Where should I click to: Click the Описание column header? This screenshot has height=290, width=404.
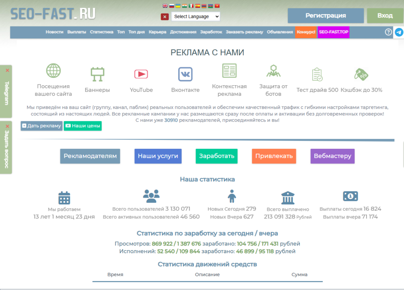(208, 275)
